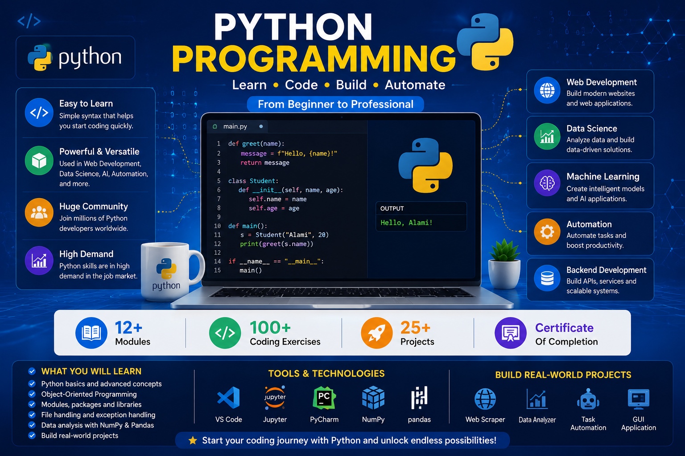Click the PyCharm logo
The image size is (685, 456).
point(324,398)
